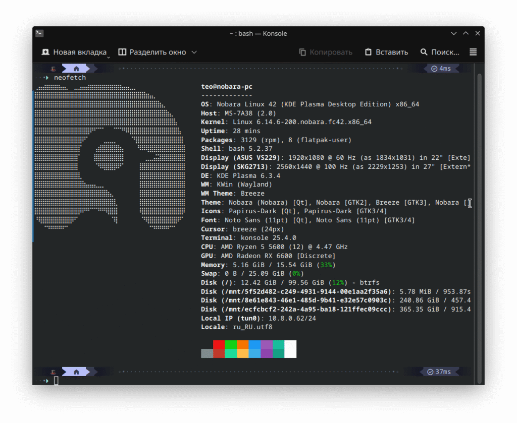Image resolution: width=517 pixels, height=423 pixels.
Task: Click the CPU: AMD Ryzen 5 5600 line
Action: (x=274, y=247)
